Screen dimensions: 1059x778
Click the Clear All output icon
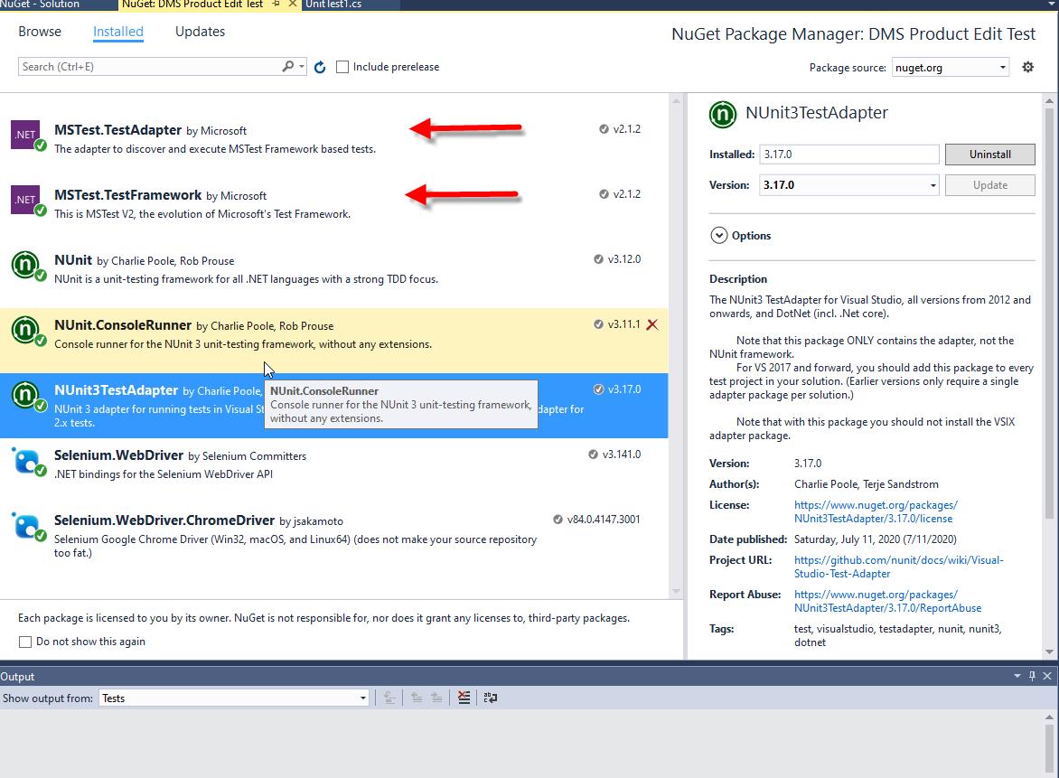pos(464,698)
